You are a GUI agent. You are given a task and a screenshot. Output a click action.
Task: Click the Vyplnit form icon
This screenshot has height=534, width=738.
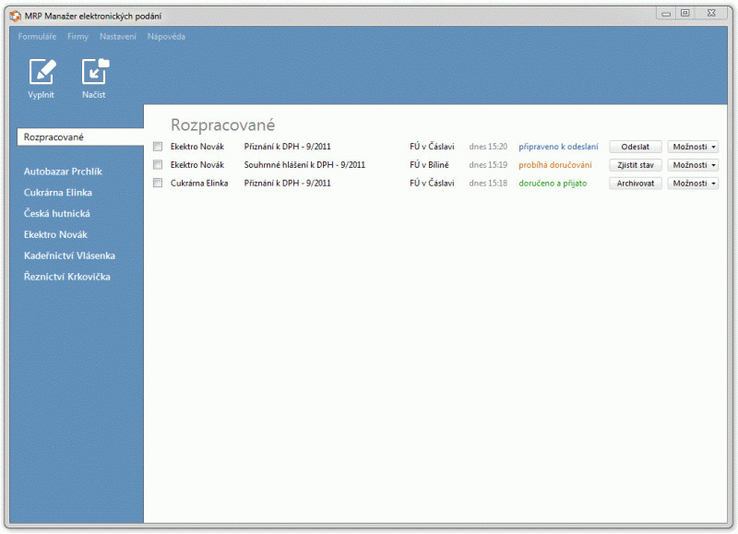pos(42,73)
